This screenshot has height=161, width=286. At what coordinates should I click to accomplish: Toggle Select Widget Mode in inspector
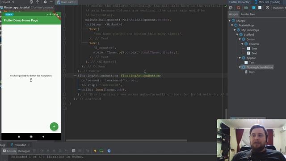point(231,8)
